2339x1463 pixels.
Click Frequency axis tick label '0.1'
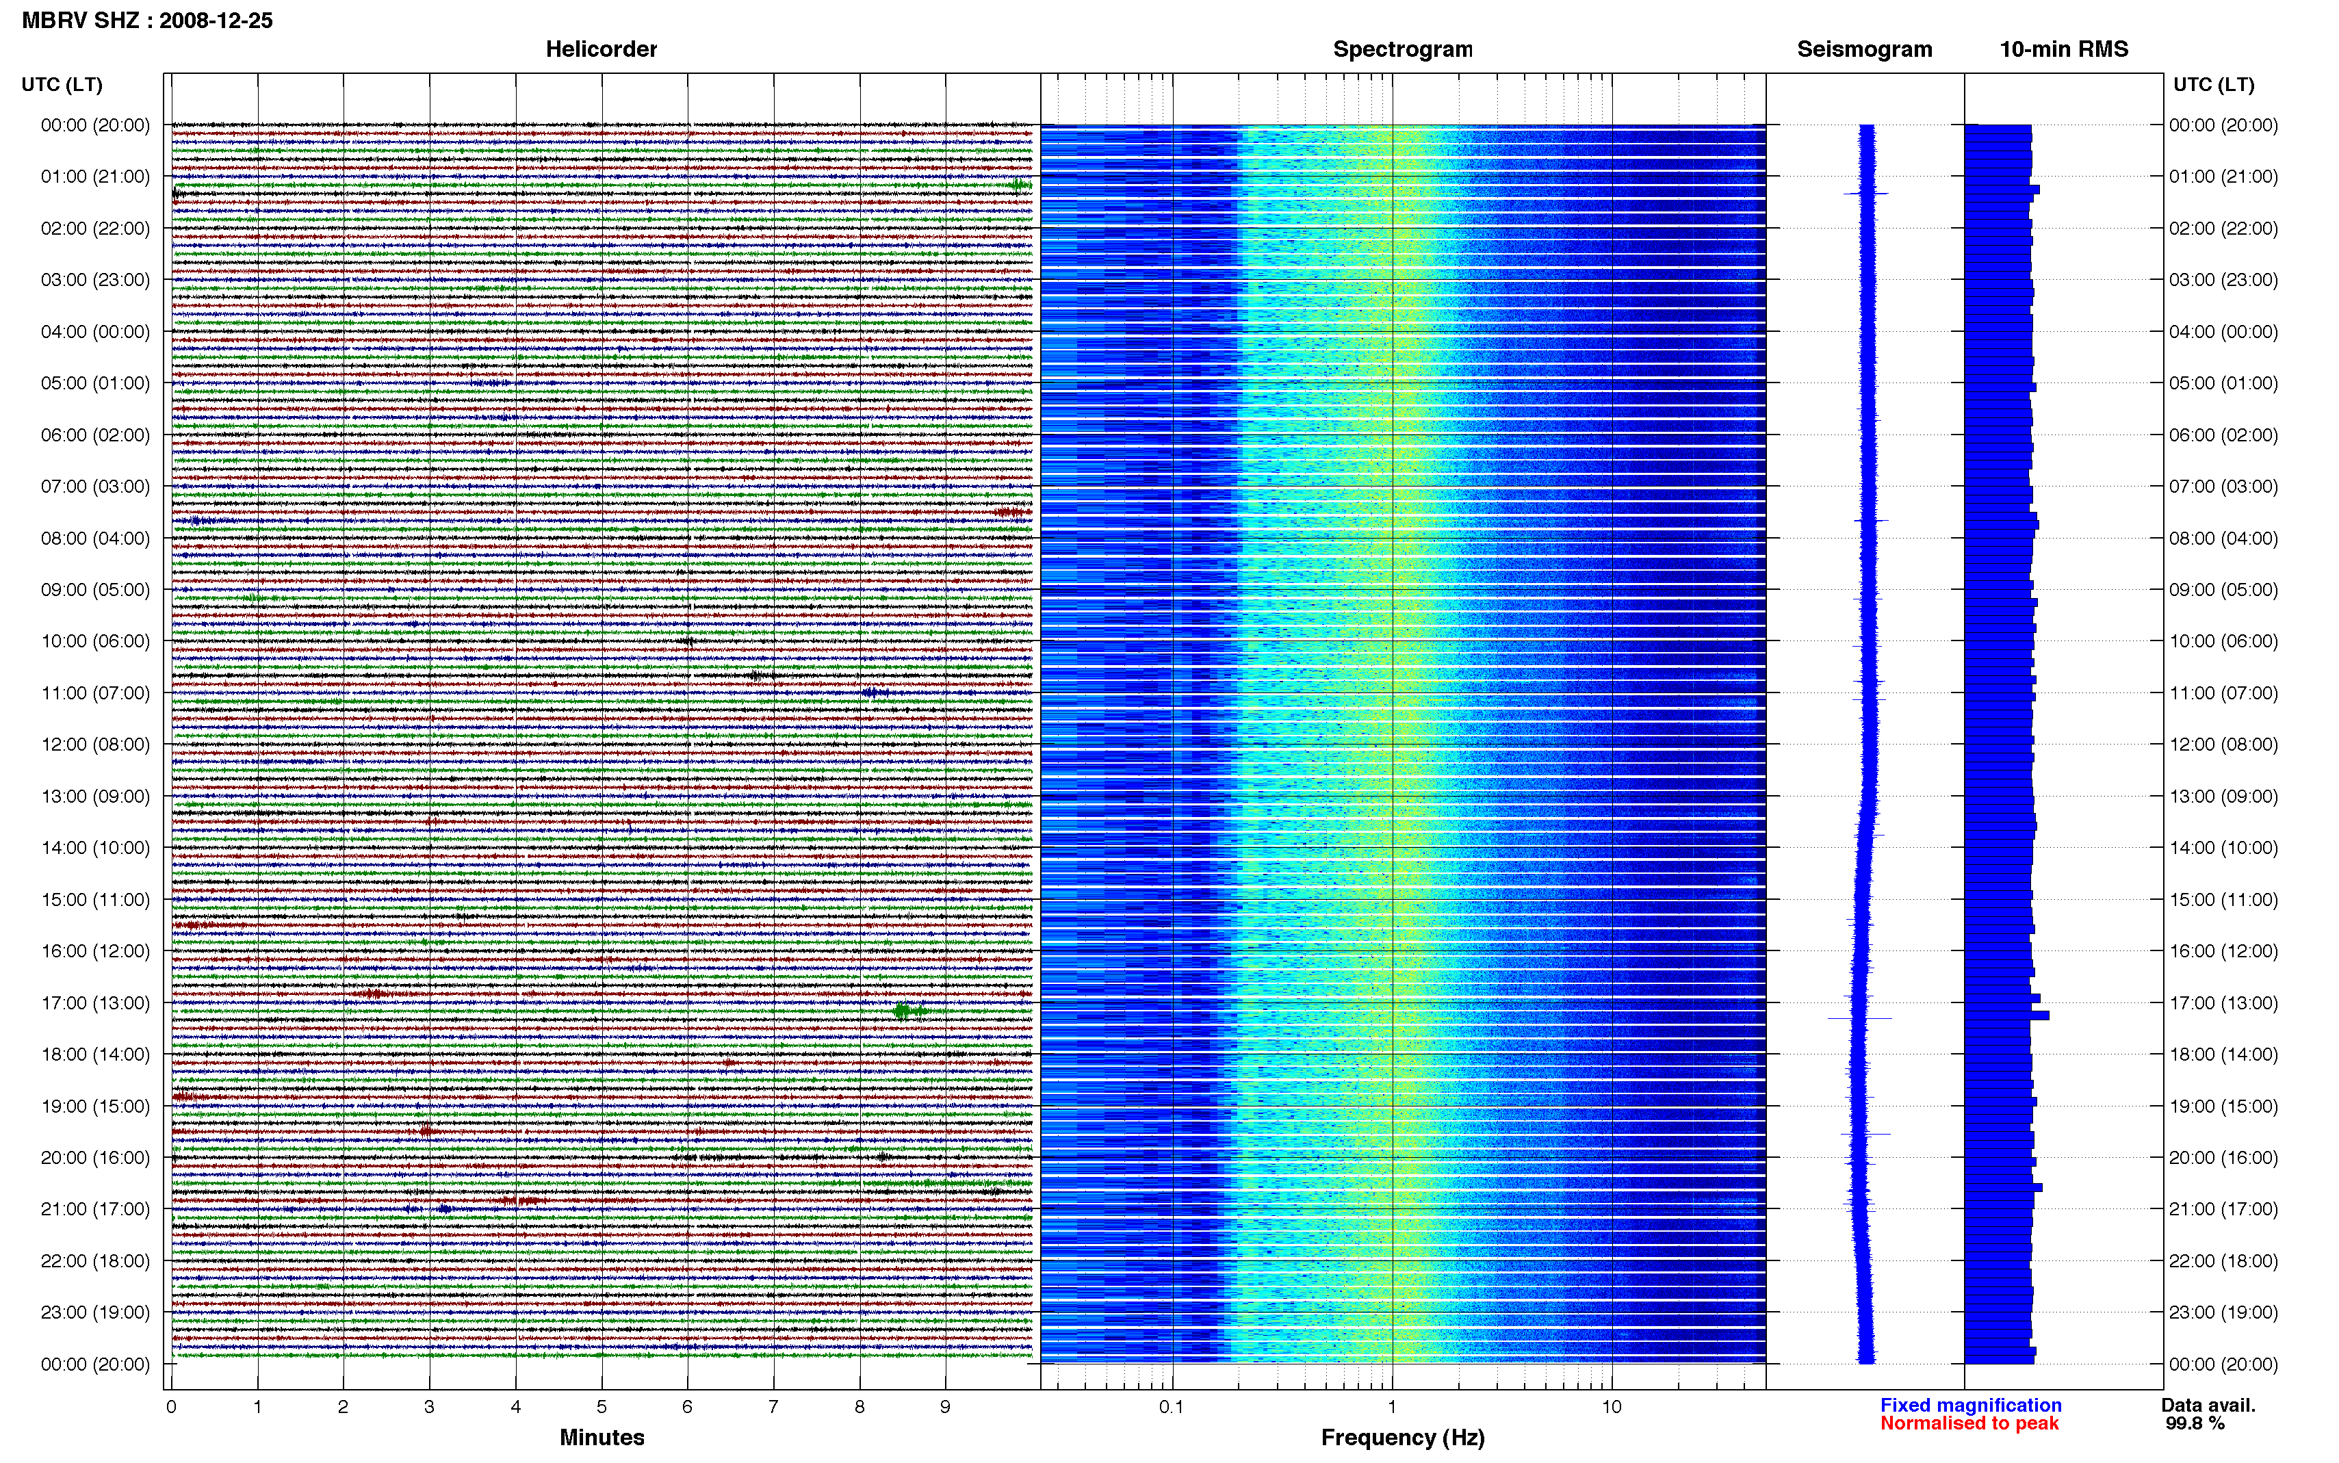click(x=1172, y=1407)
